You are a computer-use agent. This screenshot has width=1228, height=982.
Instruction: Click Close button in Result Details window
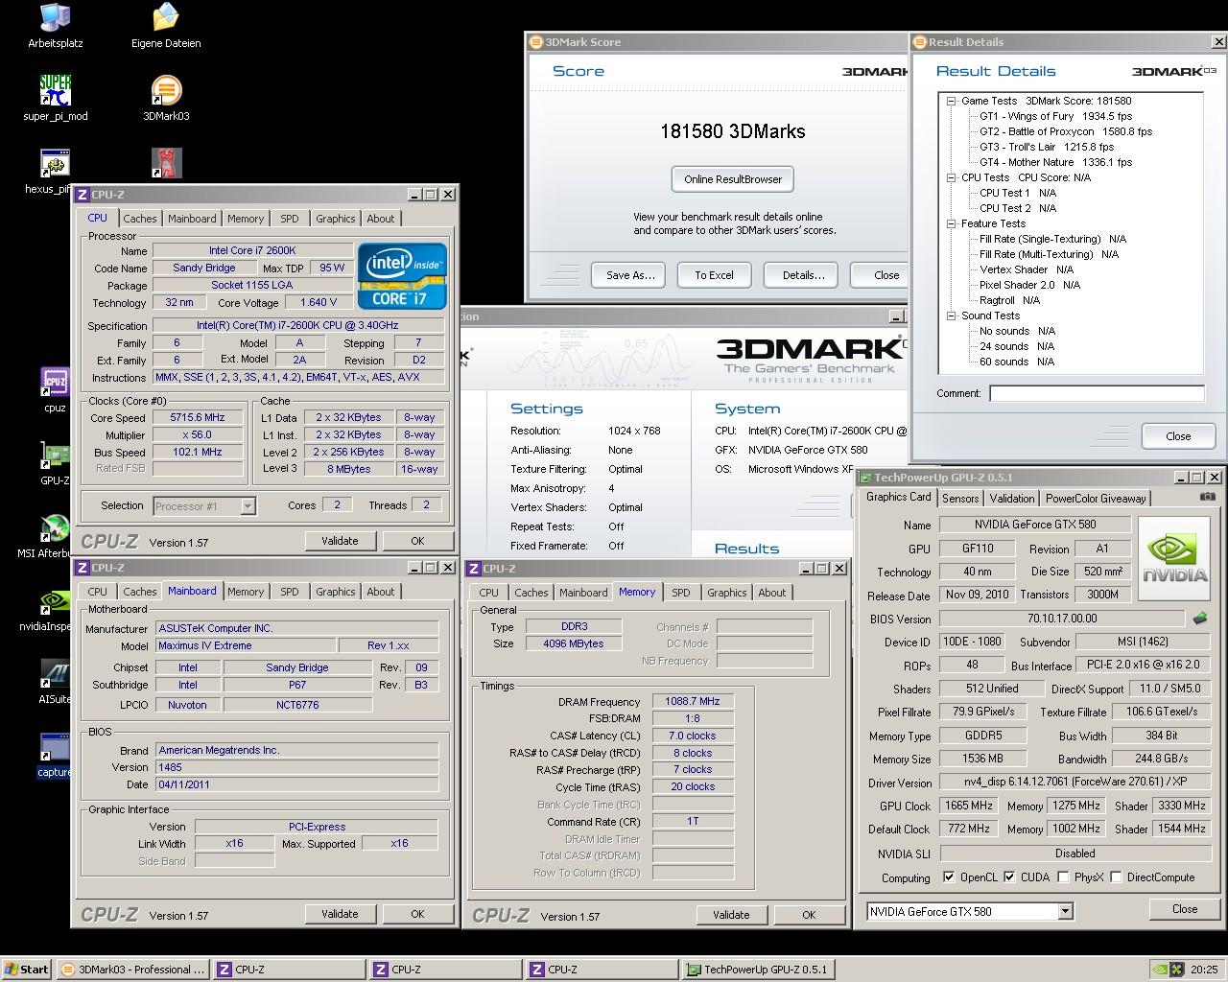[1178, 435]
